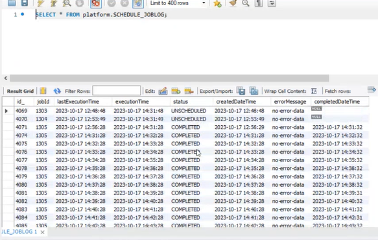Commit the current transaction
378x240 pixels.
pos(112,3)
